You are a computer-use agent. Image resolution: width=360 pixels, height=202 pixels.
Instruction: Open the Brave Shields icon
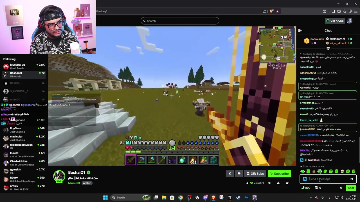[271, 11]
